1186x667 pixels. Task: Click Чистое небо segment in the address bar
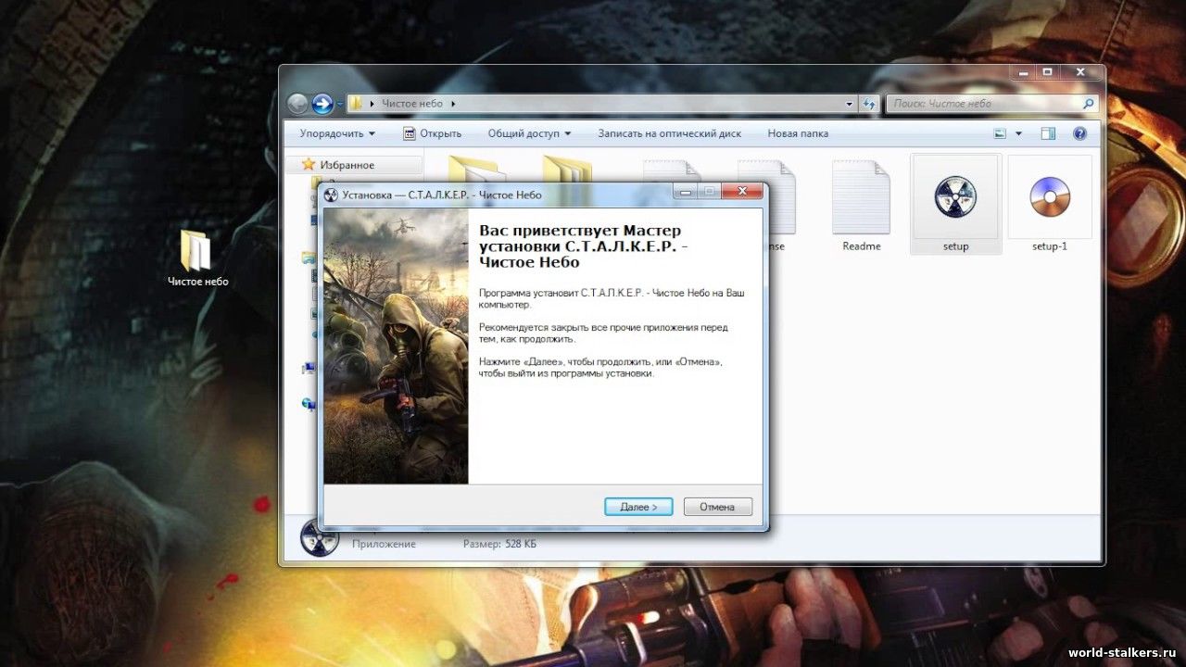(x=412, y=104)
